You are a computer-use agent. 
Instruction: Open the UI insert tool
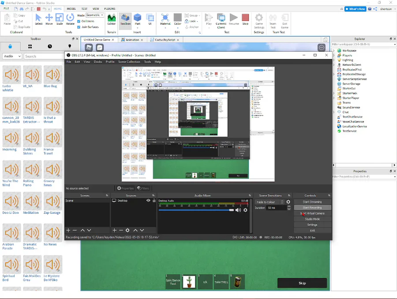pos(150,20)
